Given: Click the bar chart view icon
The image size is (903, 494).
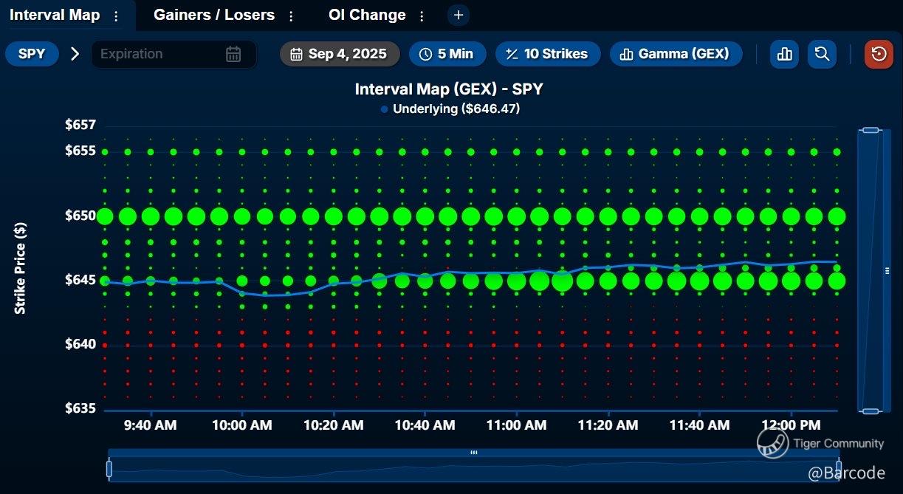Looking at the screenshot, I should point(784,54).
